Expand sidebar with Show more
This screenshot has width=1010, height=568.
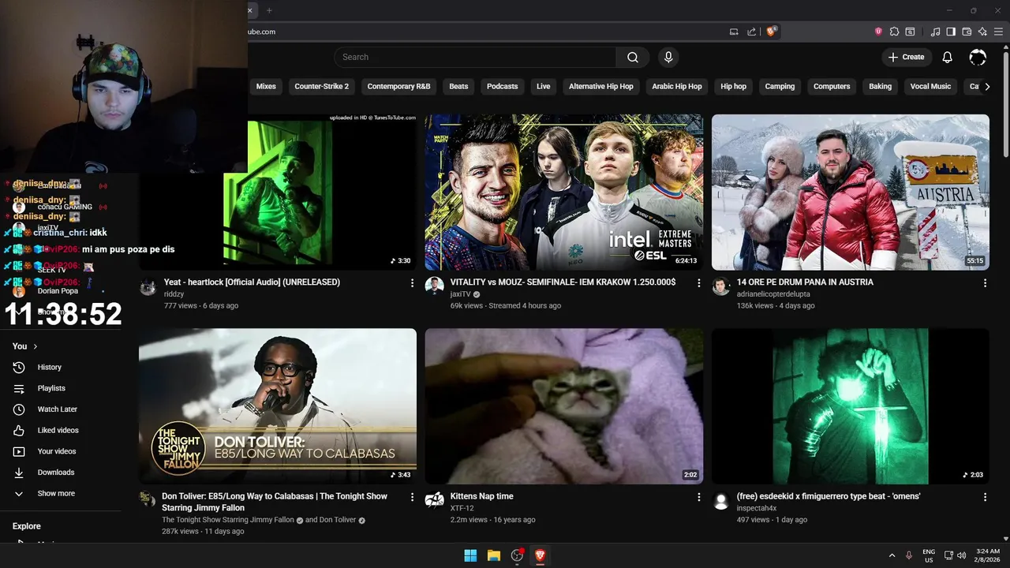point(56,493)
